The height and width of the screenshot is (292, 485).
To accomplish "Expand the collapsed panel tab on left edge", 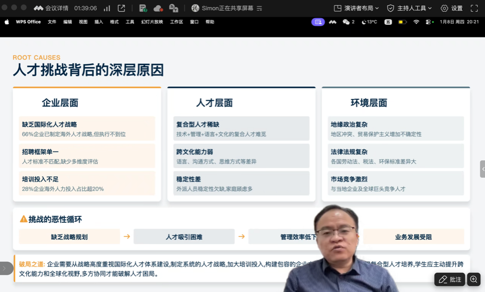I will (5, 268).
